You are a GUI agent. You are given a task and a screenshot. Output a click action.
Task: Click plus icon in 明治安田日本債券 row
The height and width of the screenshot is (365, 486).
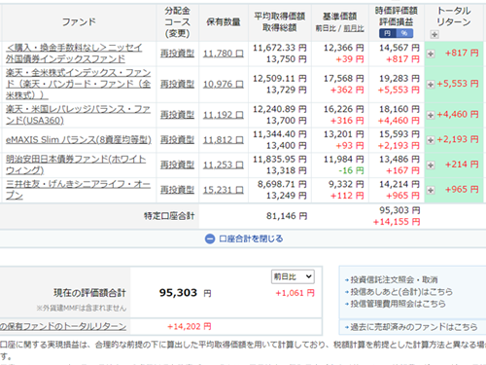[431, 165]
